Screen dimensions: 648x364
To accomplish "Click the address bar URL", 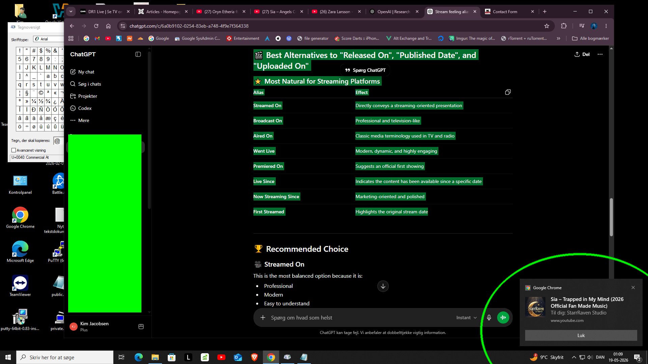I will pos(189,26).
